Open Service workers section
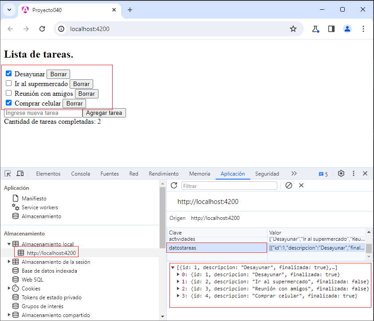 (x=40, y=207)
